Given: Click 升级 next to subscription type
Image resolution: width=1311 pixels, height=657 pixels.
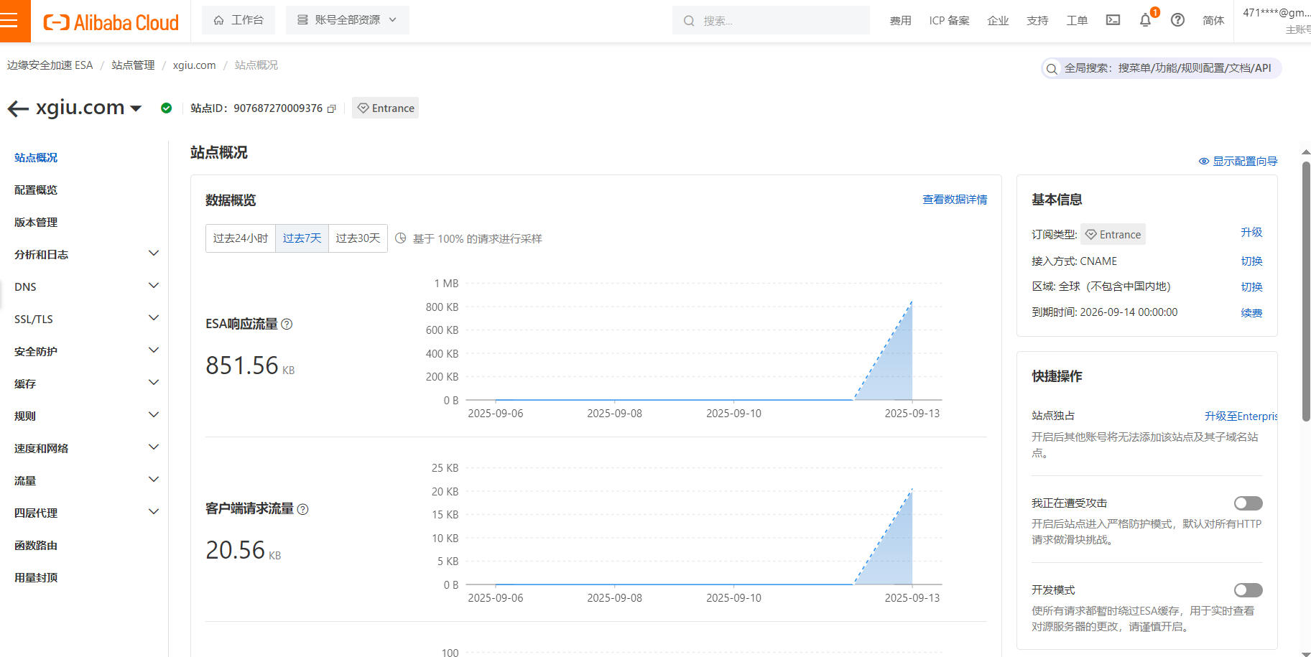Looking at the screenshot, I should 1251,233.
